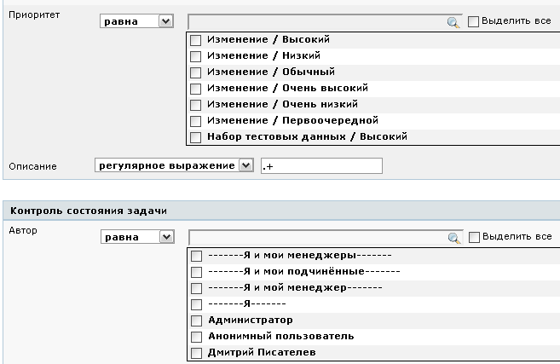Screen dimensions: 560x364
Task: Enable 'Изменение / Первоочередной' checkbox
Action: click(196, 121)
